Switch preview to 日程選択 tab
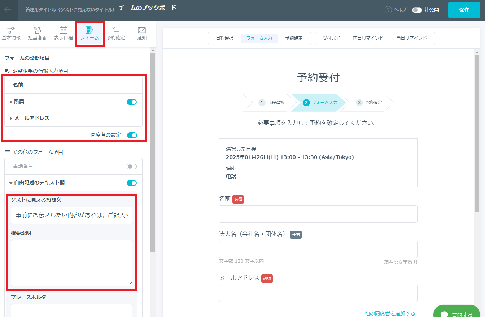The image size is (485, 317). (224, 38)
